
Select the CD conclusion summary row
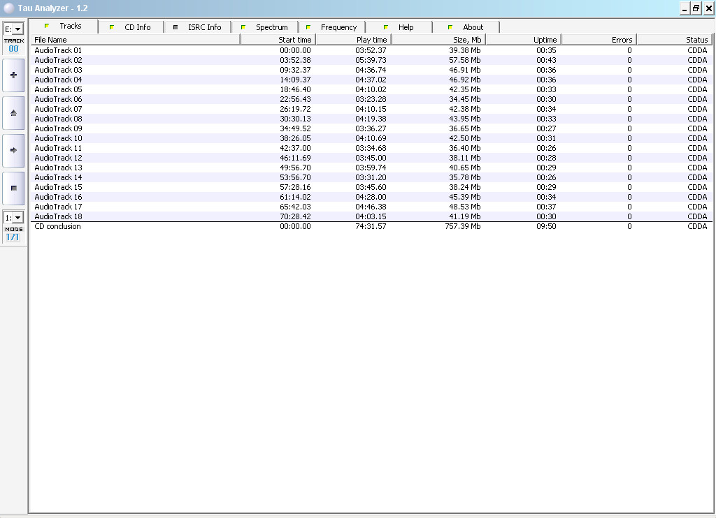tap(371, 227)
